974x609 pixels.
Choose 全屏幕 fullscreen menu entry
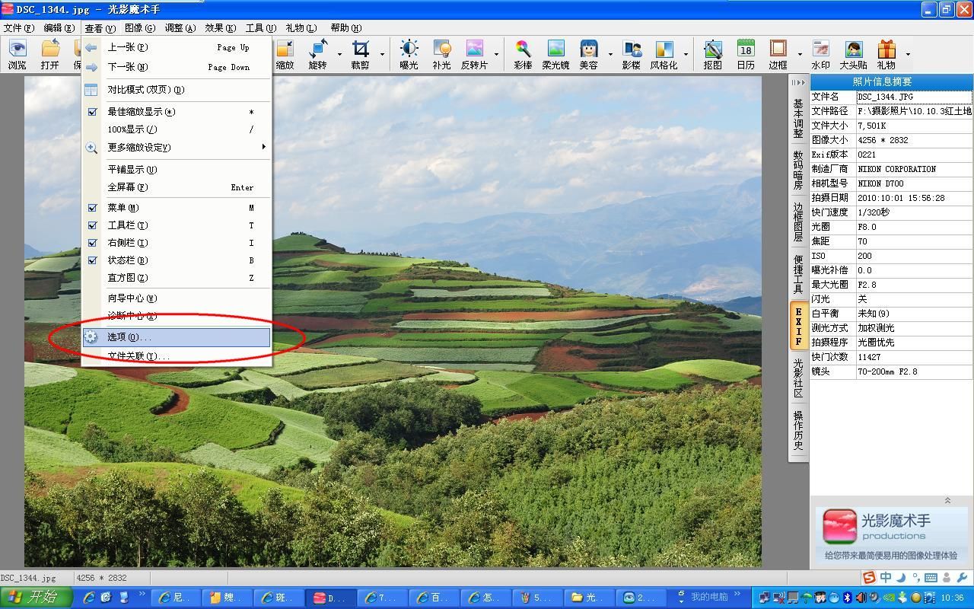pos(177,187)
